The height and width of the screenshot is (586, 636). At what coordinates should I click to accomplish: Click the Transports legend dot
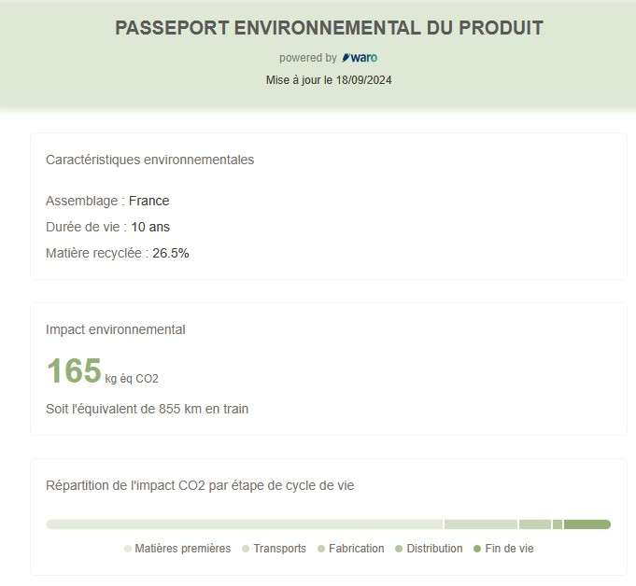click(246, 549)
